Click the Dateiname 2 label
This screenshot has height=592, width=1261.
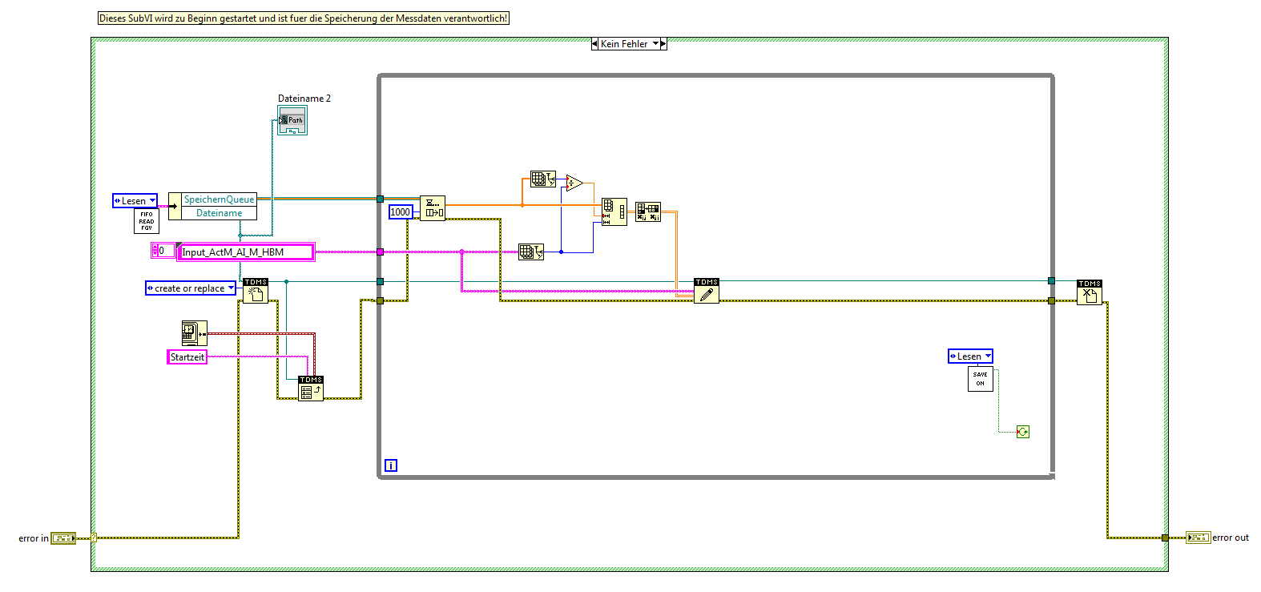[x=304, y=99]
